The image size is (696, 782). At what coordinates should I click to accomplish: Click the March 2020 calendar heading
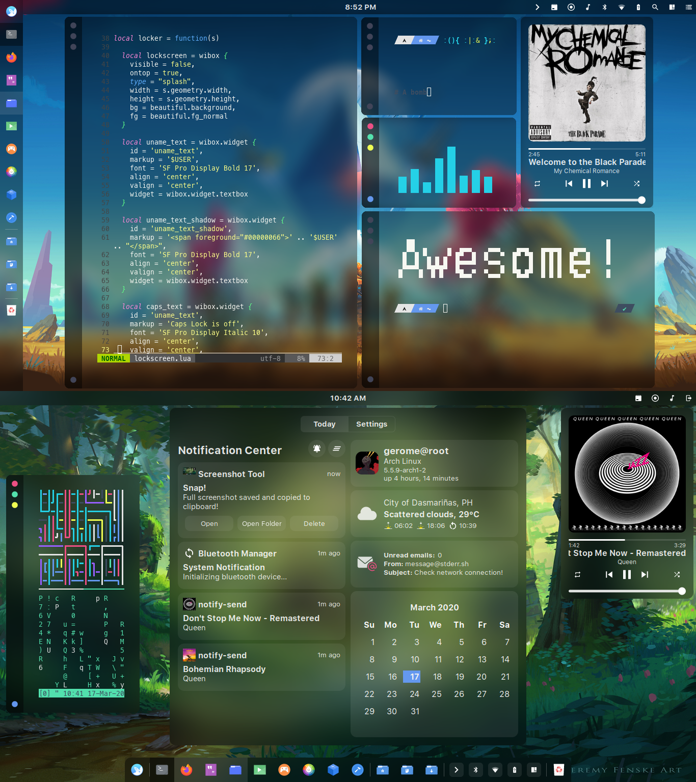(435, 607)
